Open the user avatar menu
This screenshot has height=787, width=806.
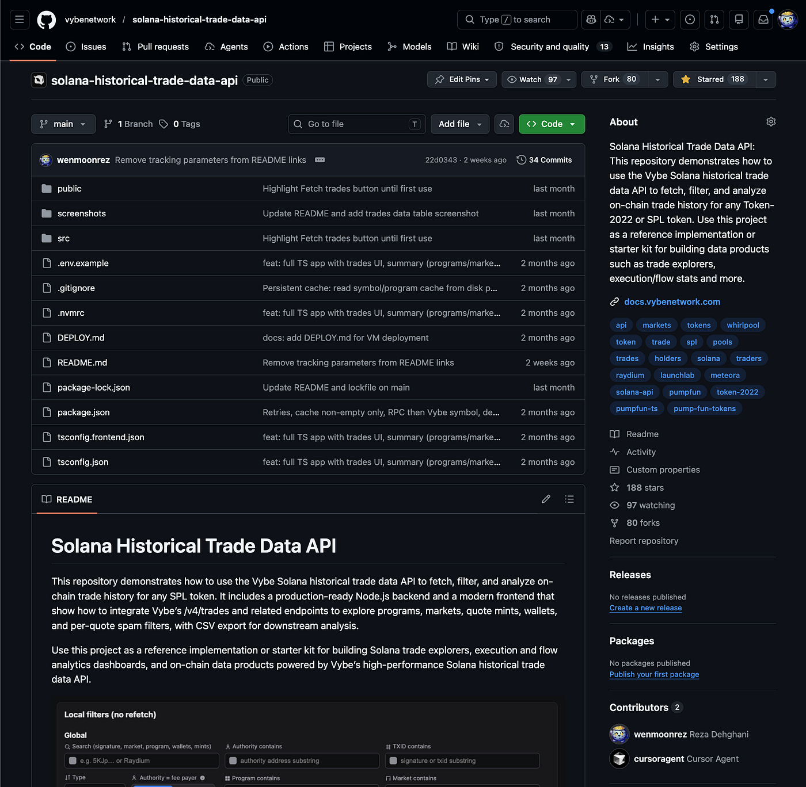click(788, 20)
